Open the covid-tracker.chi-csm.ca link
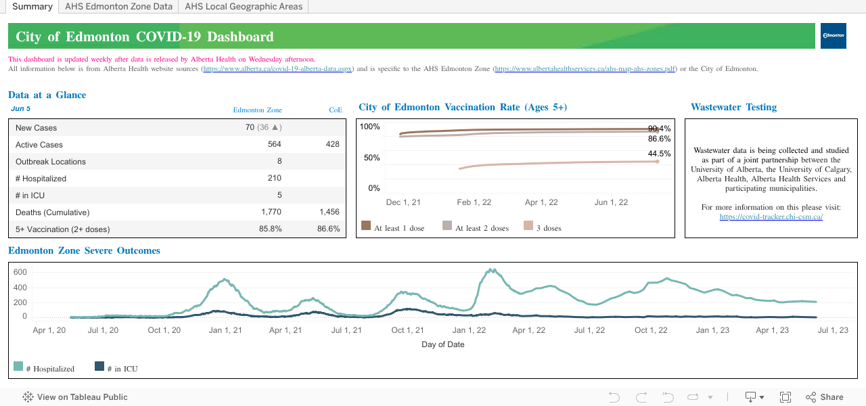Screen dimensions: 866x406 coord(771,217)
